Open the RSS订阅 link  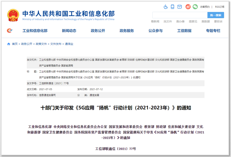220,7
